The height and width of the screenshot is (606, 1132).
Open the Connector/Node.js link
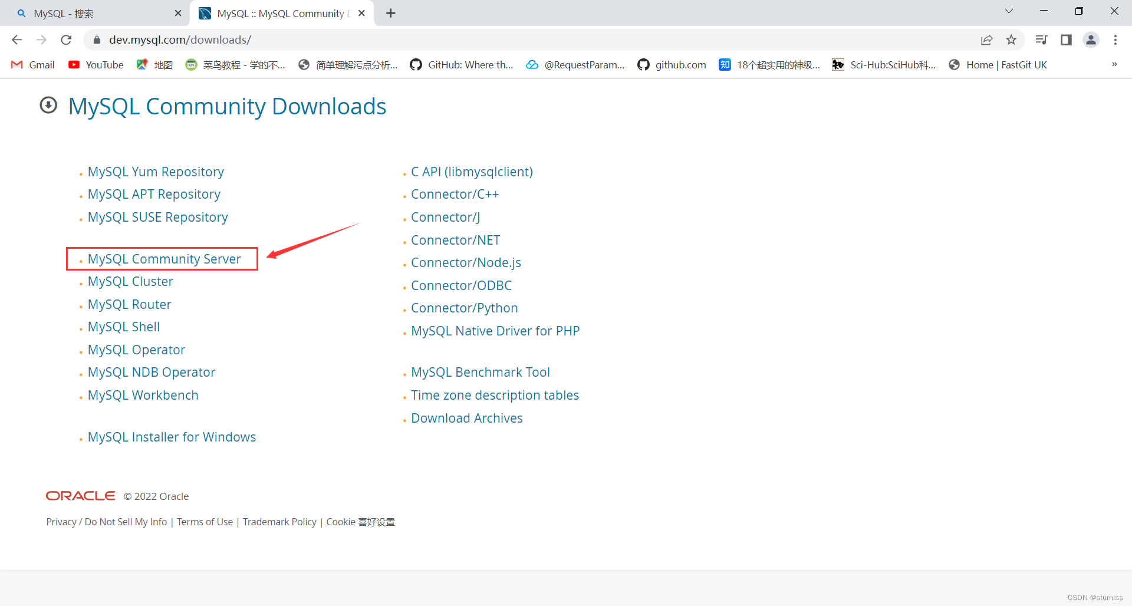(466, 262)
